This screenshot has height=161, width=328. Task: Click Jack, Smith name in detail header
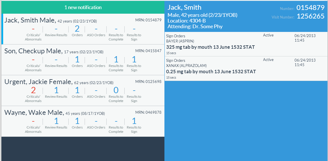(184, 7)
